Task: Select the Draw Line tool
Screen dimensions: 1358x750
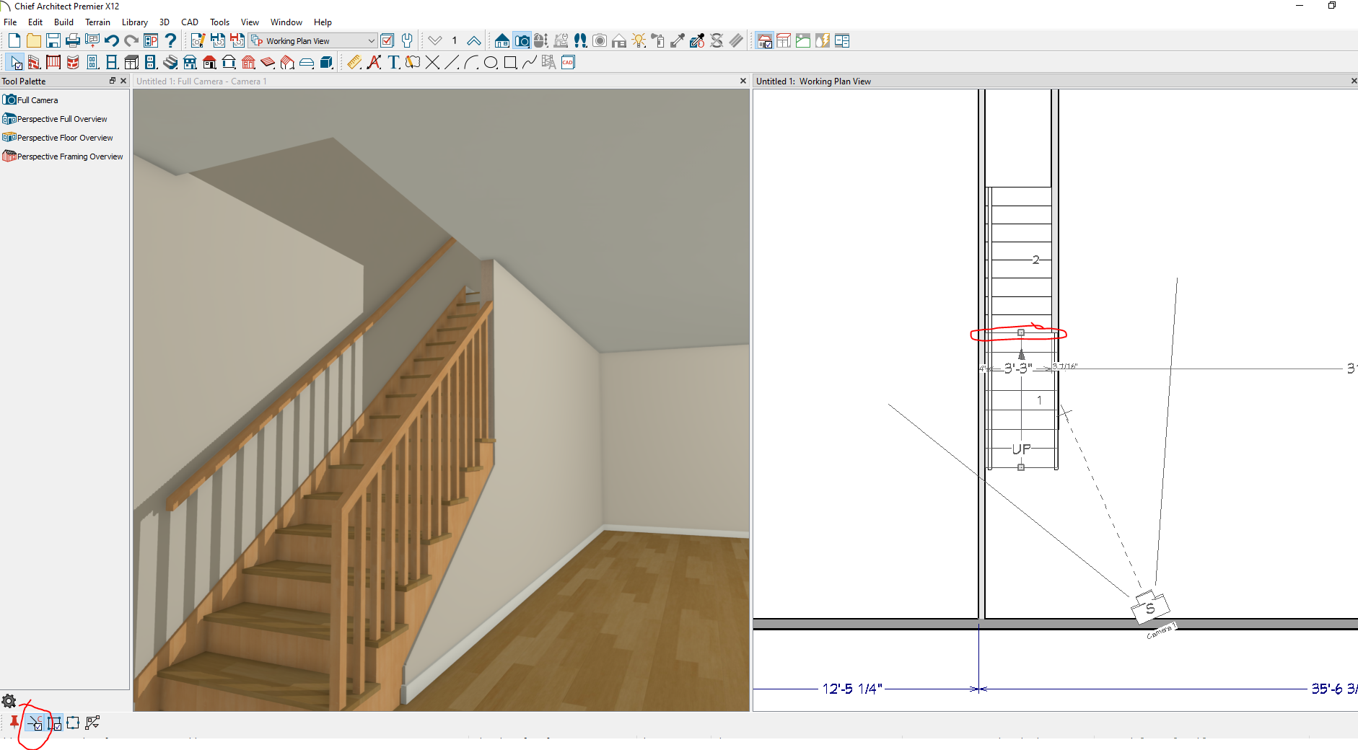Action: click(x=452, y=63)
